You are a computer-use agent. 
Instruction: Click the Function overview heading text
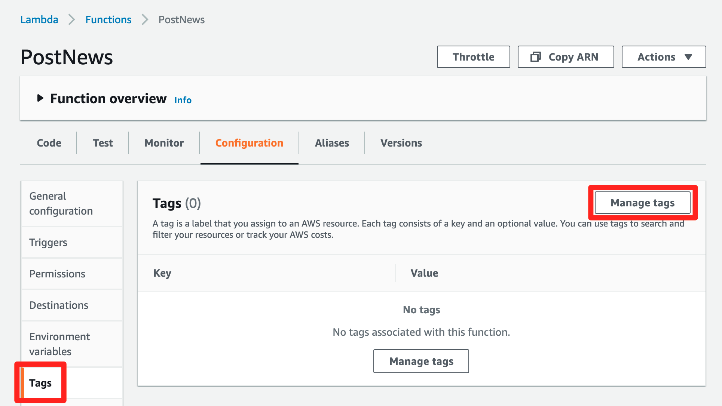(x=108, y=98)
